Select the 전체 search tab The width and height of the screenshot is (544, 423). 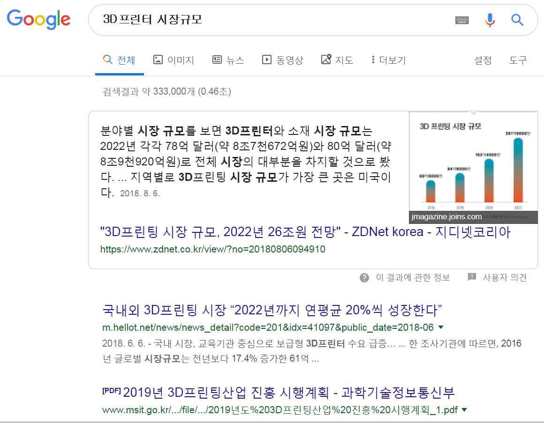(x=119, y=60)
